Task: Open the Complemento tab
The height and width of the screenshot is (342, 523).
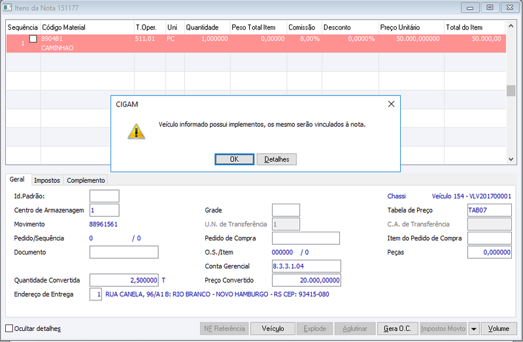Action: coord(86,180)
